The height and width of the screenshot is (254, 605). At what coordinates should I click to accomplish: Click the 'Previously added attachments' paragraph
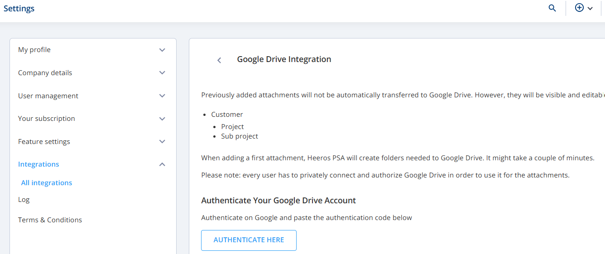[403, 95]
